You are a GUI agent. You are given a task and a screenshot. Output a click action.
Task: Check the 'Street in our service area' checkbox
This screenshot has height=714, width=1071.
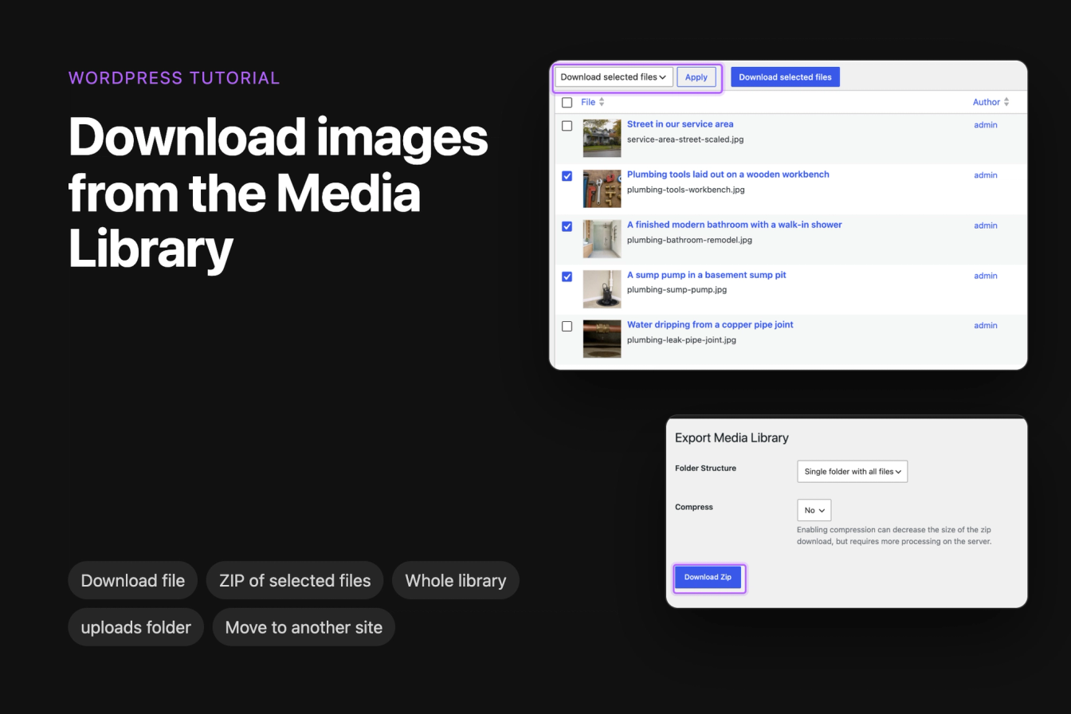point(567,126)
